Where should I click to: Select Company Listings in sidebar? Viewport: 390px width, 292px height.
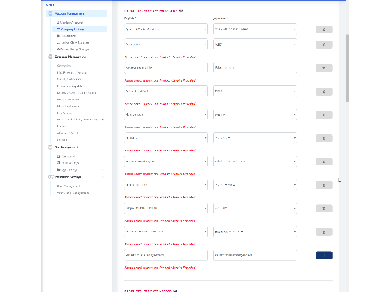[x=73, y=29]
